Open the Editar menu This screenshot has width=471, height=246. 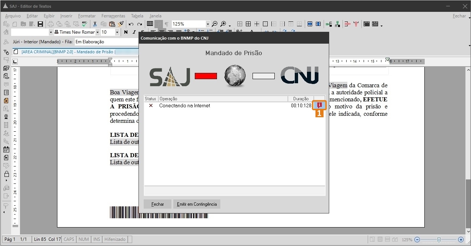click(x=32, y=16)
